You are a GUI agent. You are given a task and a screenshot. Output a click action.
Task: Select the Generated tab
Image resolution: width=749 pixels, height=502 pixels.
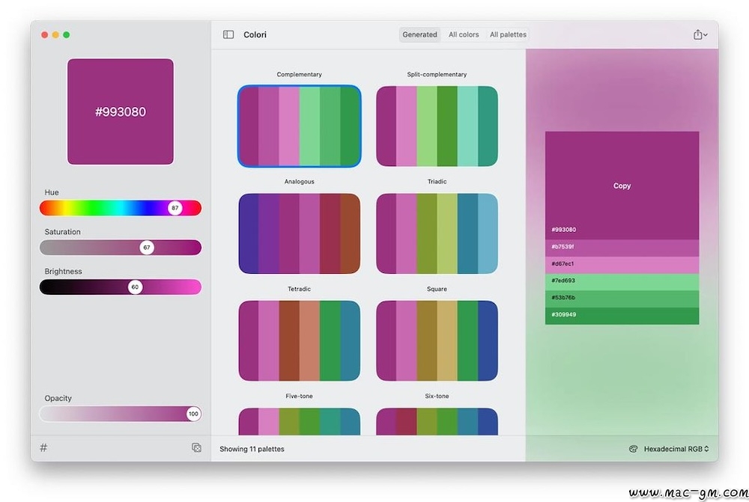(x=419, y=34)
